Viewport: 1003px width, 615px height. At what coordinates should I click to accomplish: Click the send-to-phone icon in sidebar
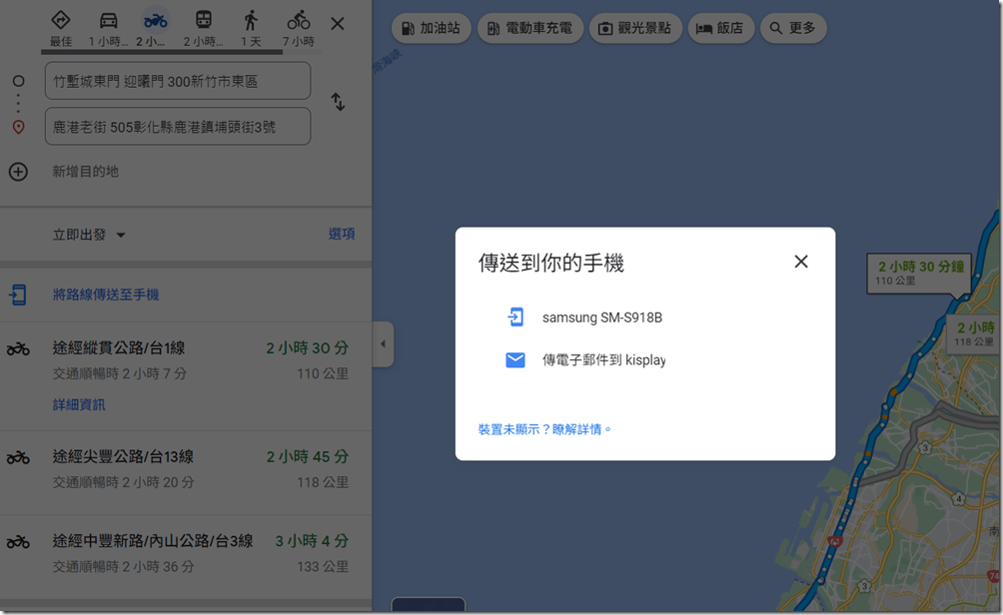click(18, 295)
